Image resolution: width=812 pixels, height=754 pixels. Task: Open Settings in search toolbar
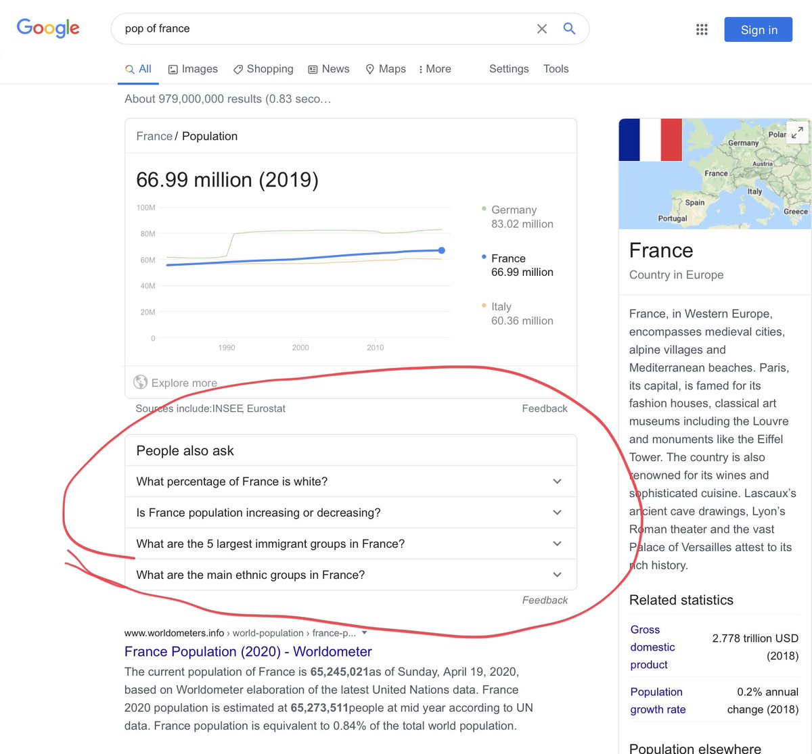(x=509, y=69)
